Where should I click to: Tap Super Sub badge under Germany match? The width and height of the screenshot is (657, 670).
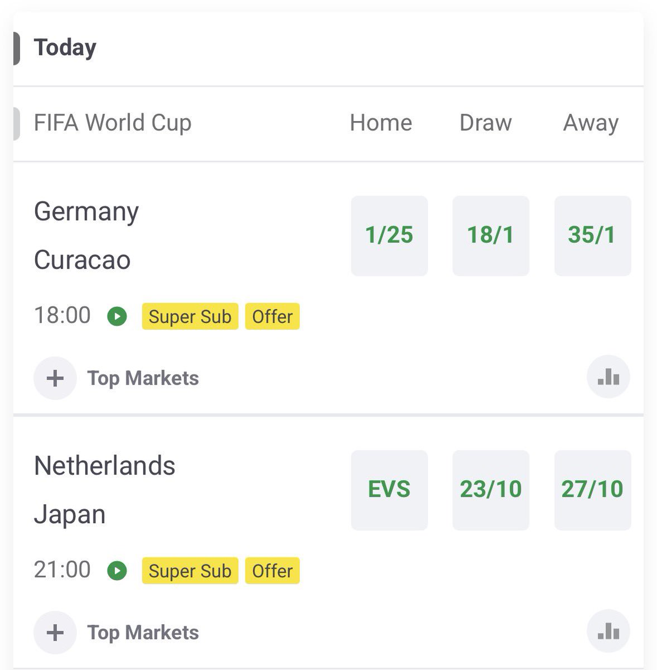coord(190,317)
